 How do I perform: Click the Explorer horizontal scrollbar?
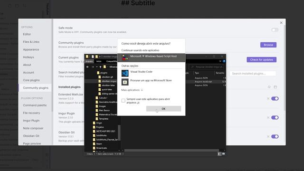(171, 150)
